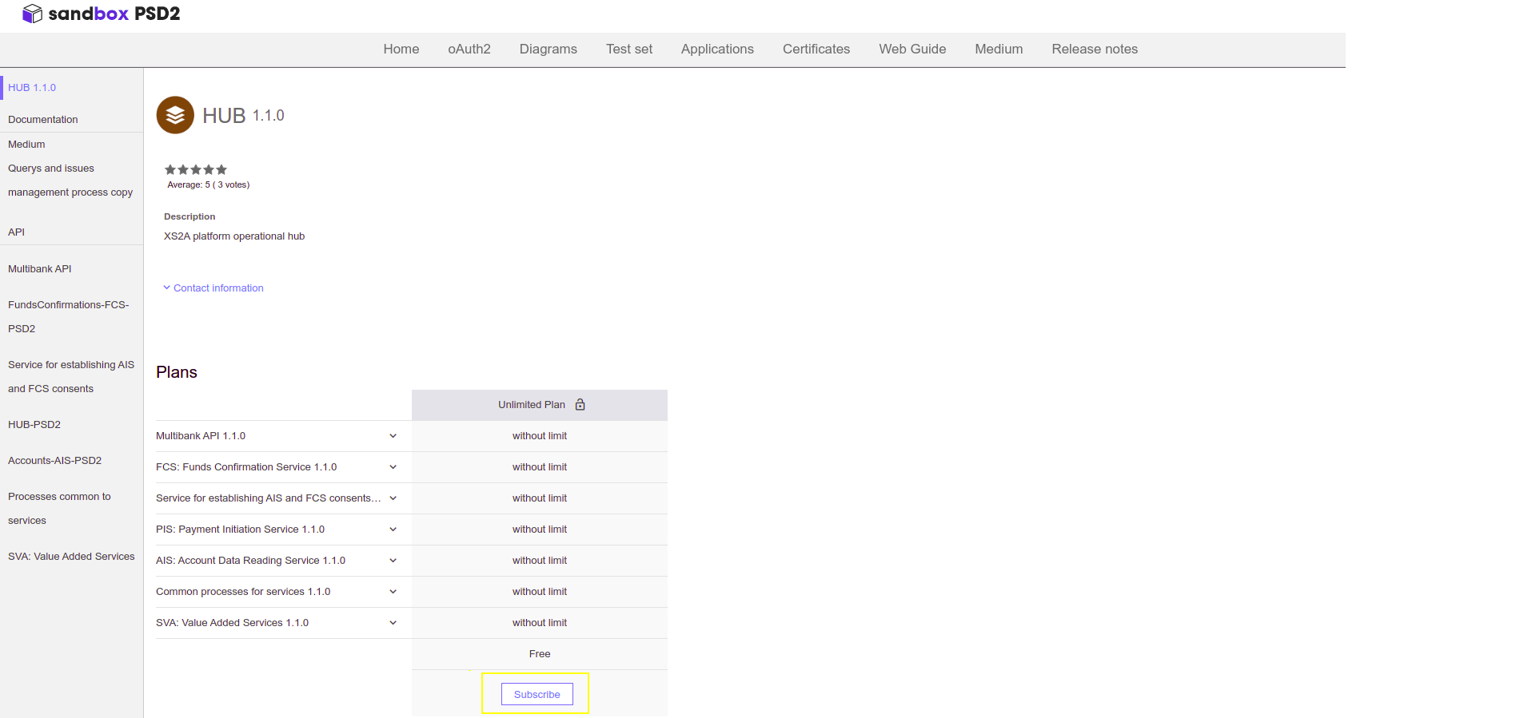Open the oAuth2 menu item
The width and height of the screenshot is (1520, 718).
click(469, 50)
